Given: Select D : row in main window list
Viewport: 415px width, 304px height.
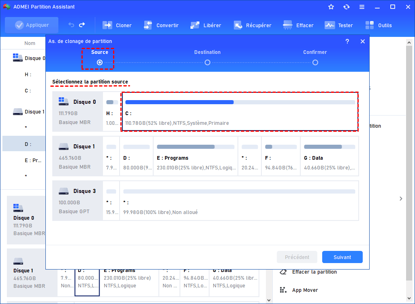Looking at the screenshot, I should (24, 144).
